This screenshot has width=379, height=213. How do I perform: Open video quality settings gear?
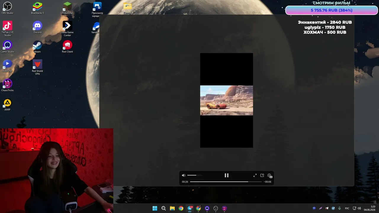tap(269, 176)
